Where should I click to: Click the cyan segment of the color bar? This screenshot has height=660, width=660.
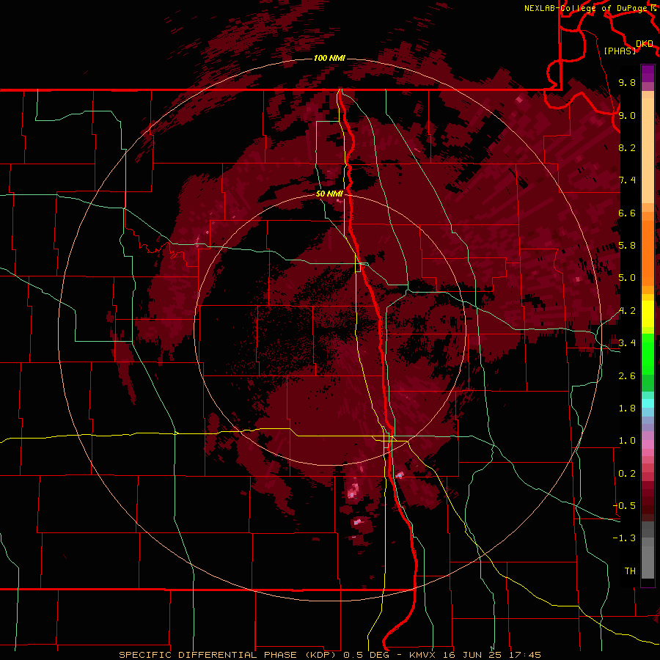click(648, 403)
